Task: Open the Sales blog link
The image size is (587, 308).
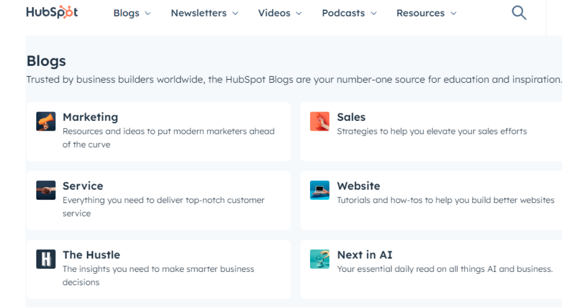Action: 351,117
